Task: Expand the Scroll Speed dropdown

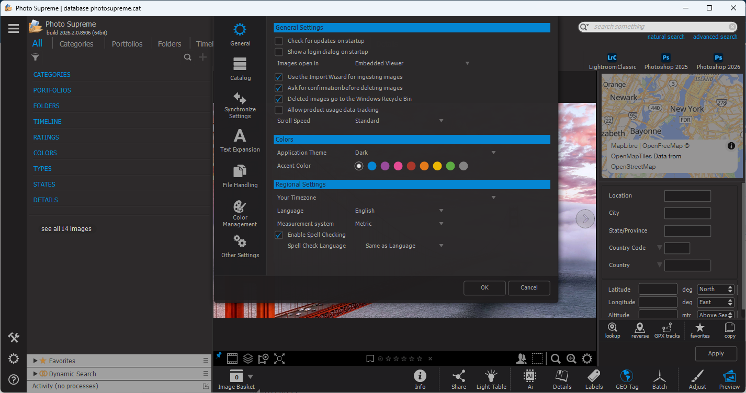Action: [399, 121]
